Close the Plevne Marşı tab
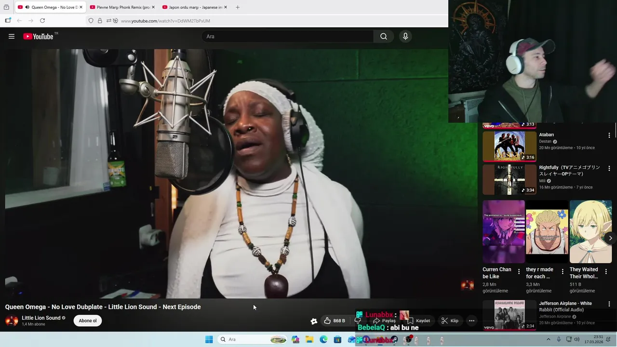Image resolution: width=617 pixels, height=347 pixels. coord(153,7)
